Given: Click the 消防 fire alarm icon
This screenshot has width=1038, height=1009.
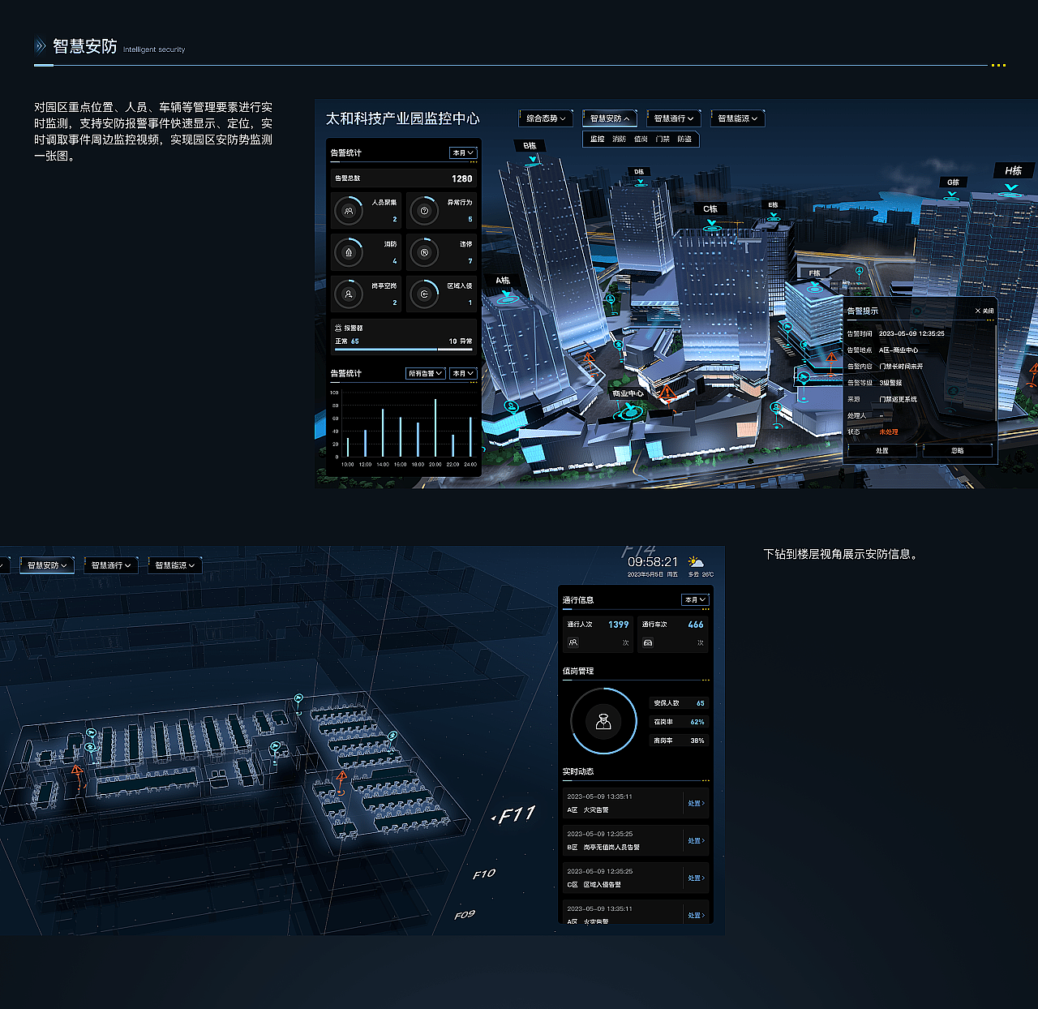Looking at the screenshot, I should [349, 252].
